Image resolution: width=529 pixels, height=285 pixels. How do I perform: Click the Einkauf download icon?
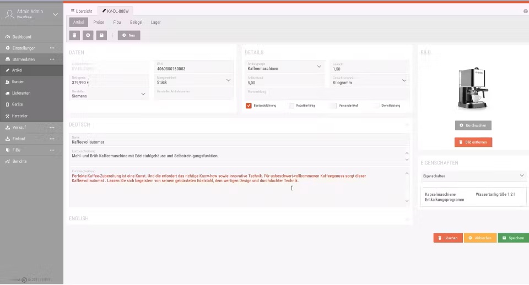pos(7,139)
